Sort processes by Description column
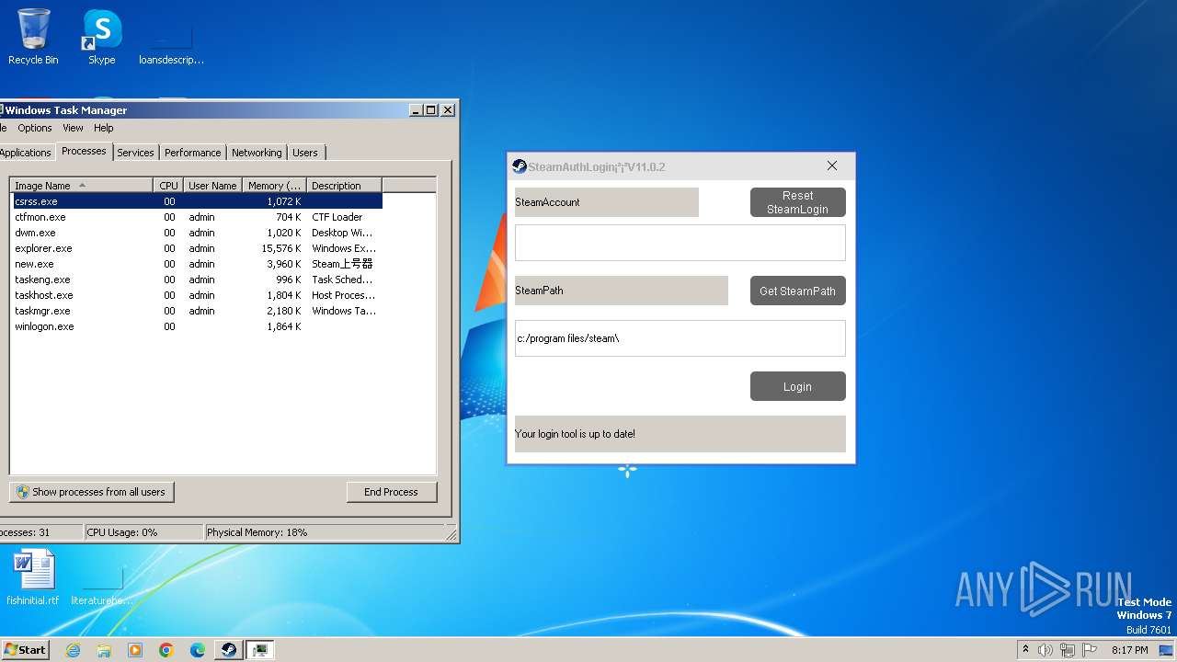This screenshot has width=1177, height=662. point(344,185)
